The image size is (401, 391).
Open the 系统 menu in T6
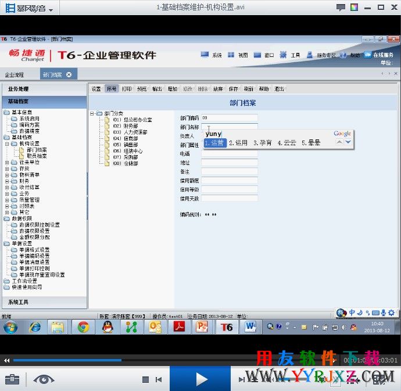211,55
